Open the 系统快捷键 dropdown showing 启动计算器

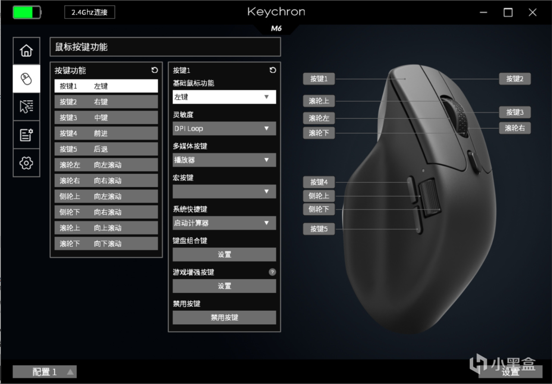224,223
